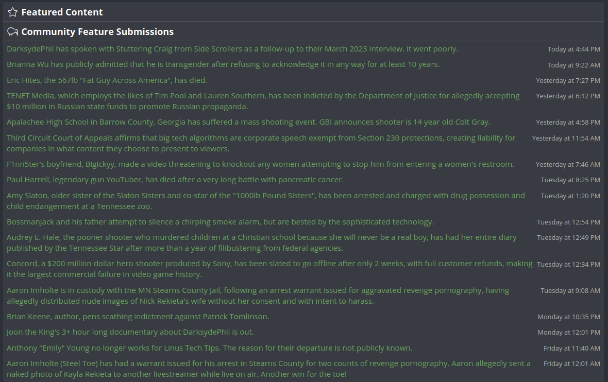Open the Community Feature Submissions heading
The height and width of the screenshot is (382, 608).
[97, 32]
